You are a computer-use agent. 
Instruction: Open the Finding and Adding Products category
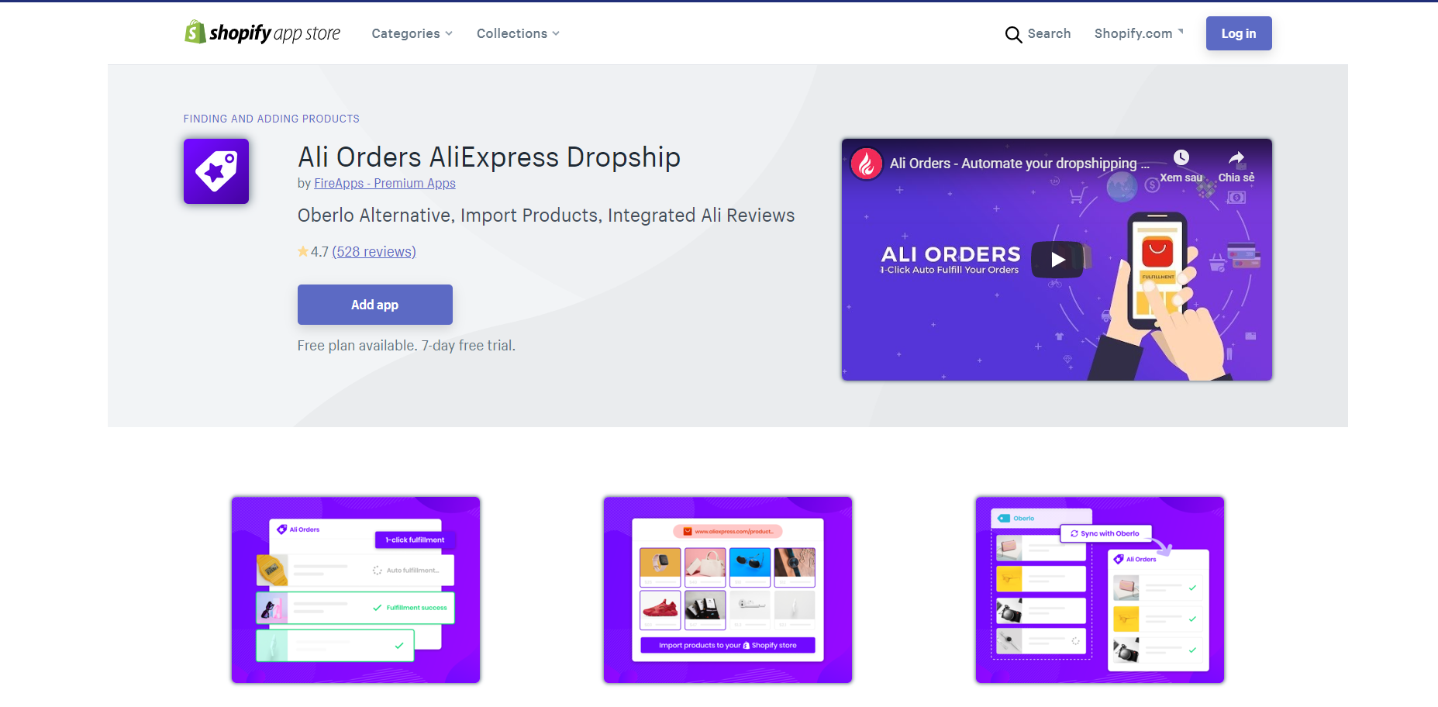(271, 119)
